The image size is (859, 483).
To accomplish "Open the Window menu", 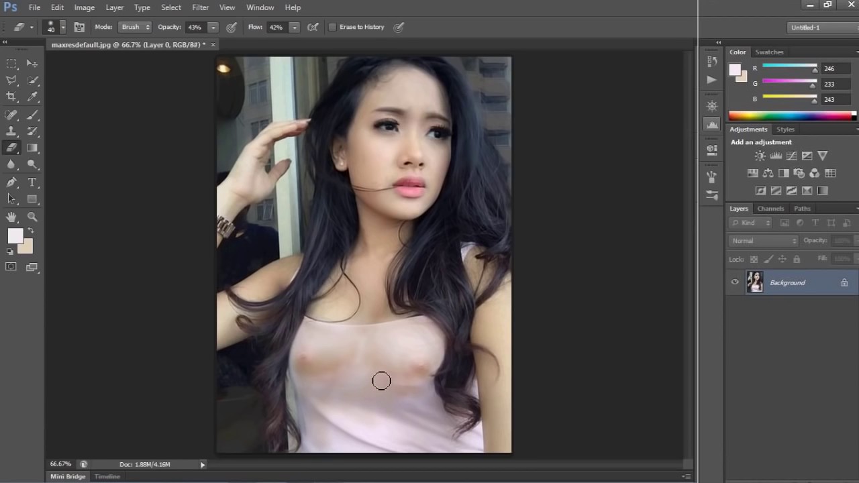I will pos(260,7).
